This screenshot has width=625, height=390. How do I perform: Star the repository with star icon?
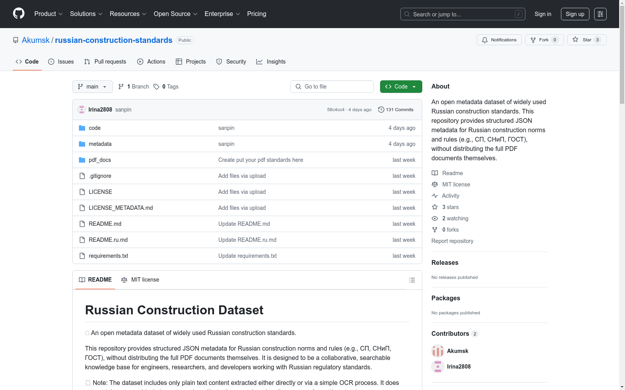tap(586, 40)
